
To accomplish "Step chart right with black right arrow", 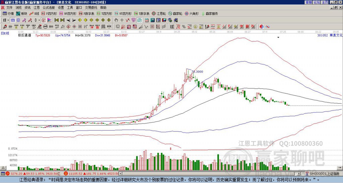I will pyautogui.click(x=74, y=20).
